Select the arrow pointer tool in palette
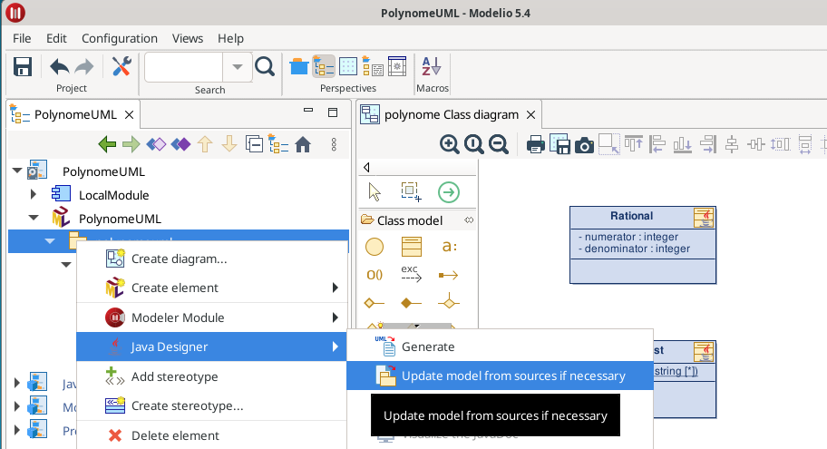The image size is (827, 449). (375, 192)
